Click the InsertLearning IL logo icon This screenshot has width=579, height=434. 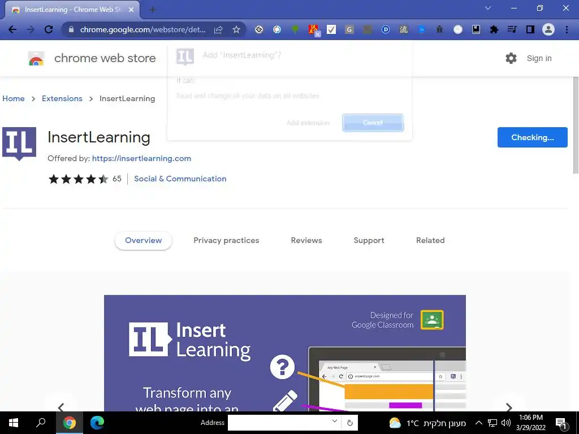coord(19,144)
